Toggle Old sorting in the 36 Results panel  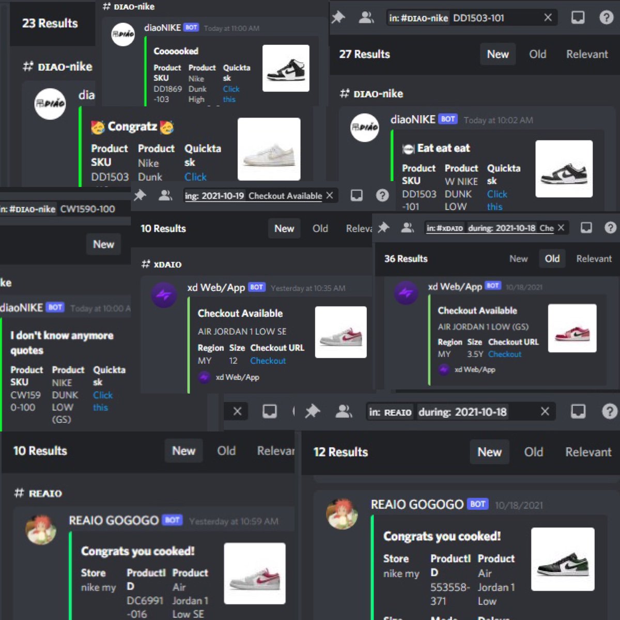[x=552, y=258]
